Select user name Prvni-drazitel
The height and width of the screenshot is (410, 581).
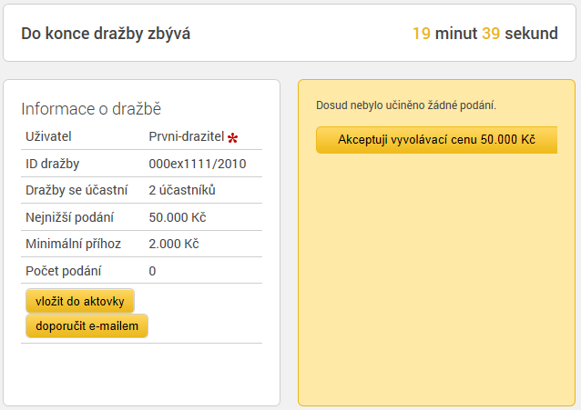pos(187,136)
